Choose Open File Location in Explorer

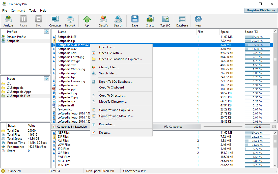121,59
